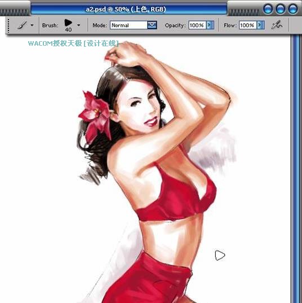The image size is (302, 303).
Task: Click the brush tip preview showing 40
Action: [x=68, y=25]
